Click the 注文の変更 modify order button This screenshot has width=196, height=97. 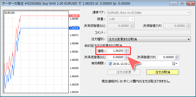[x=124, y=72]
